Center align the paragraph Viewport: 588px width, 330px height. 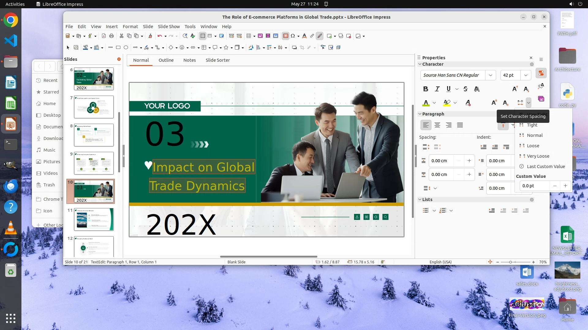[x=437, y=125]
